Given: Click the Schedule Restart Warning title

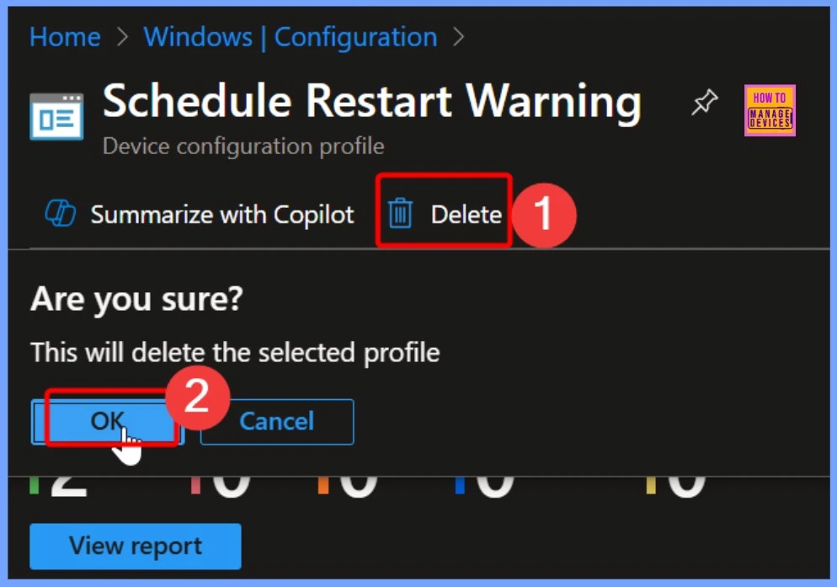Looking at the screenshot, I should (x=371, y=102).
